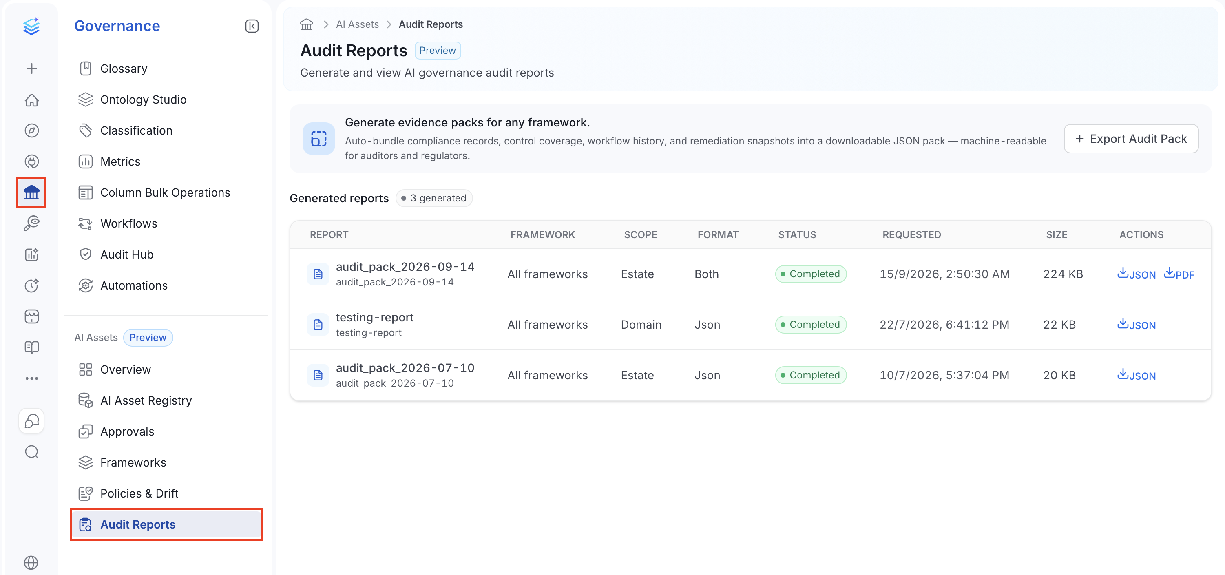Expand the three-dots More icon
1225x575 pixels.
click(31, 378)
